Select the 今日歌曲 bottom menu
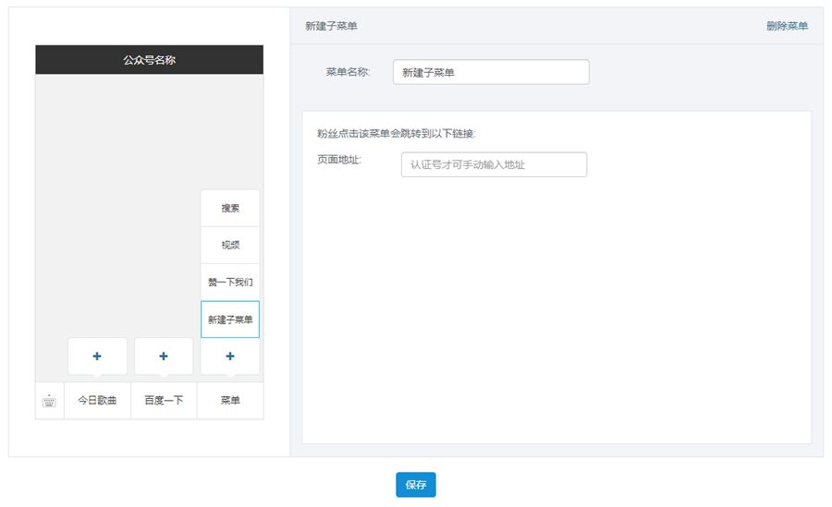Screen dimensions: 832x507 [x=97, y=401]
